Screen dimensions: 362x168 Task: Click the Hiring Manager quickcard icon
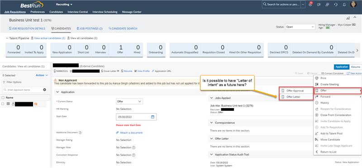pyautogui.click(x=354, y=25)
